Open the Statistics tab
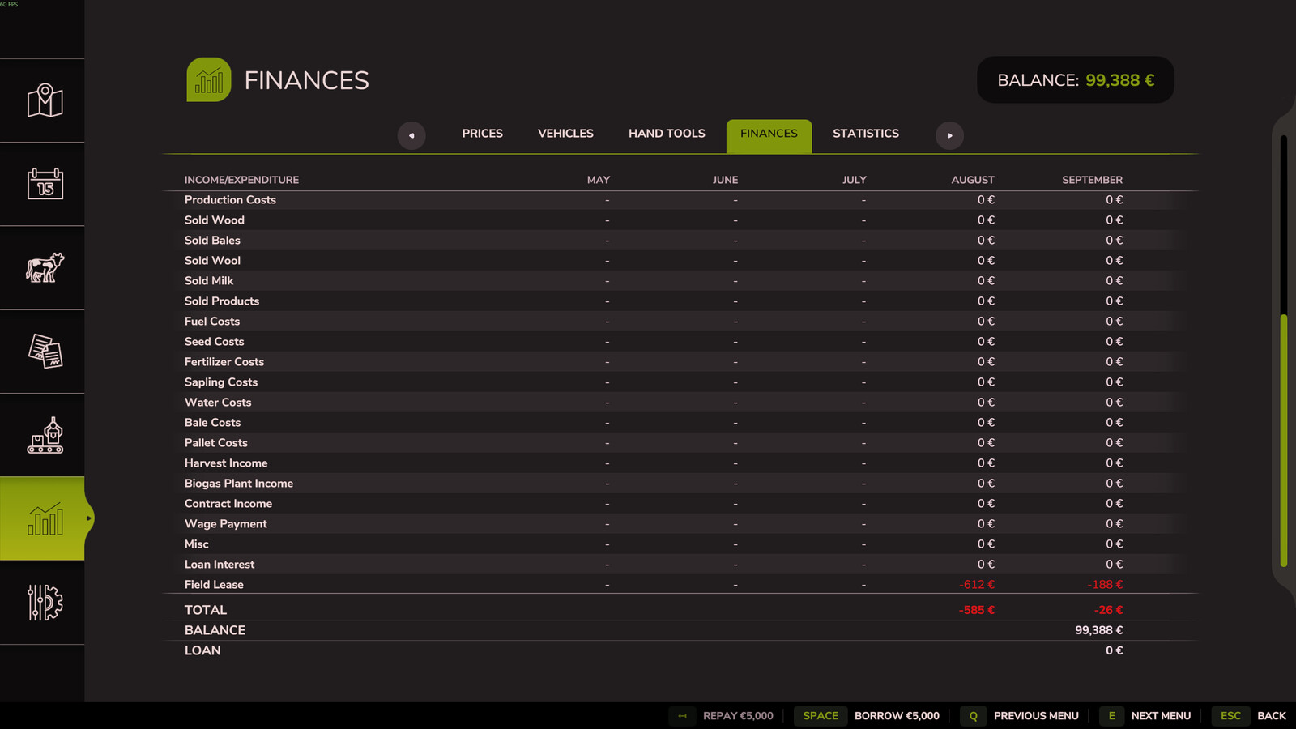This screenshot has width=1296, height=729. click(865, 134)
